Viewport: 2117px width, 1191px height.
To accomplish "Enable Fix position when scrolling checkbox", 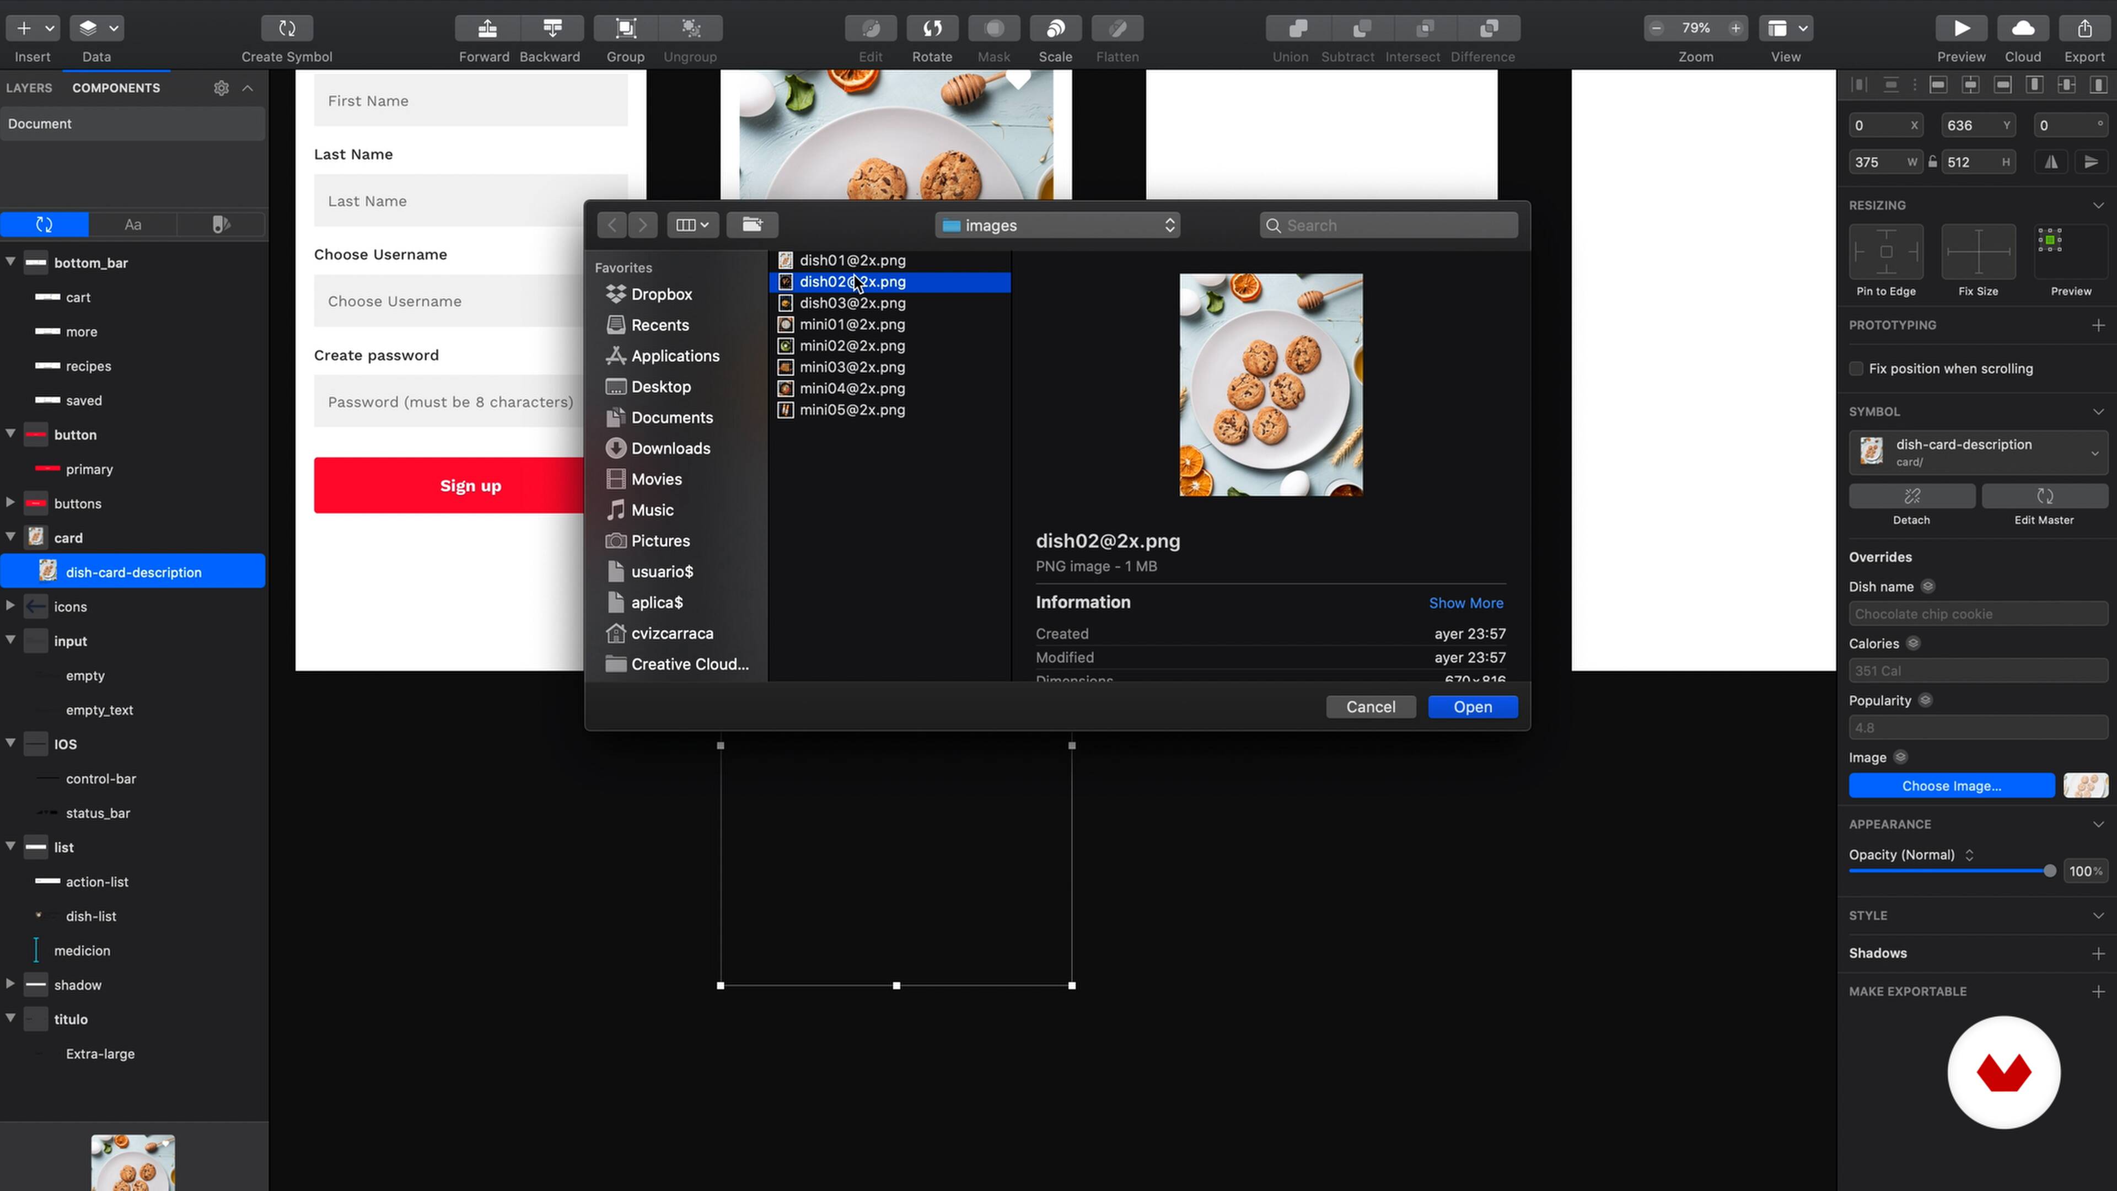I will [1856, 368].
